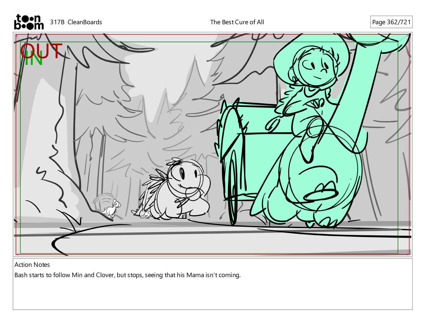Select the '317B CleanBoards' header text
The height and width of the screenshot is (329, 426).
click(76, 22)
